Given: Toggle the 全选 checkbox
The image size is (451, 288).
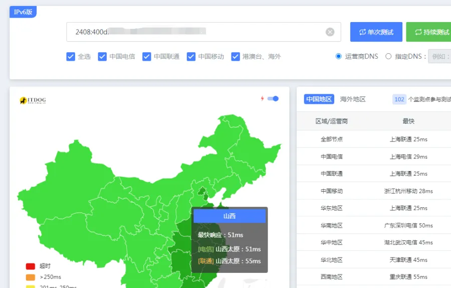Looking at the screenshot, I should [71, 57].
